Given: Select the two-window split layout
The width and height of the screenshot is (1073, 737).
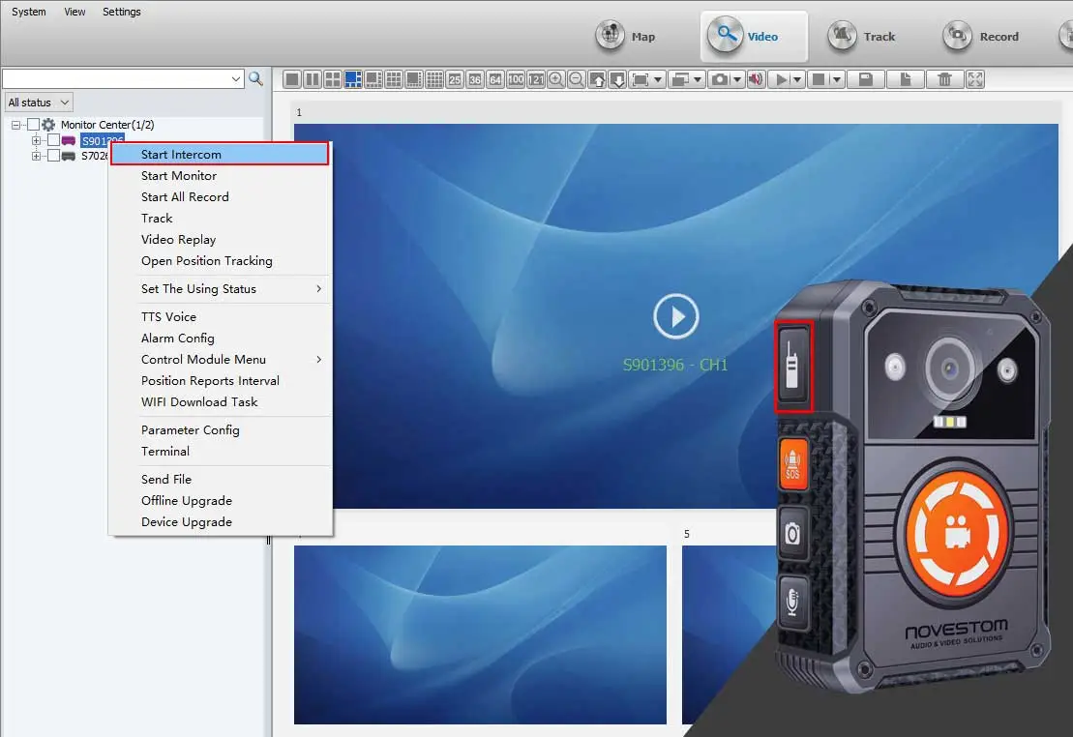Looking at the screenshot, I should [x=313, y=79].
